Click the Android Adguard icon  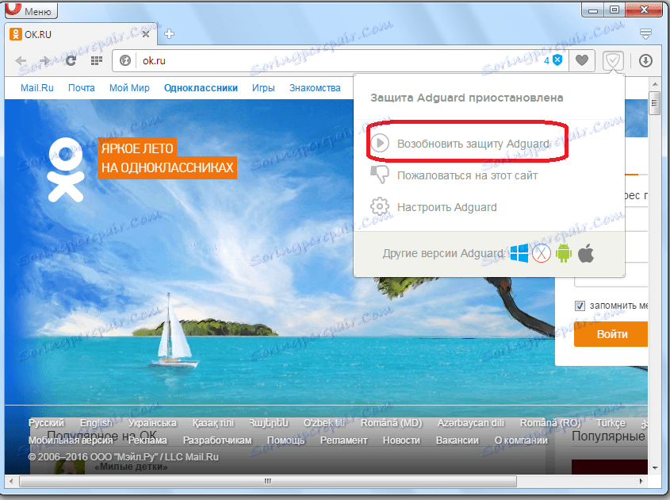pyautogui.click(x=564, y=254)
